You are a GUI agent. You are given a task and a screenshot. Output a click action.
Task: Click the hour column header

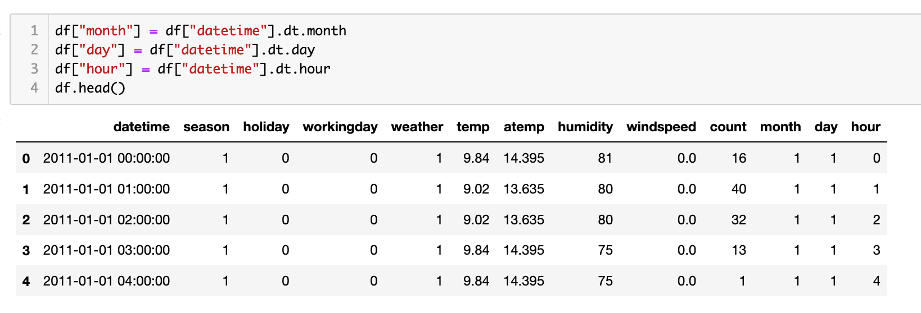[x=865, y=127]
